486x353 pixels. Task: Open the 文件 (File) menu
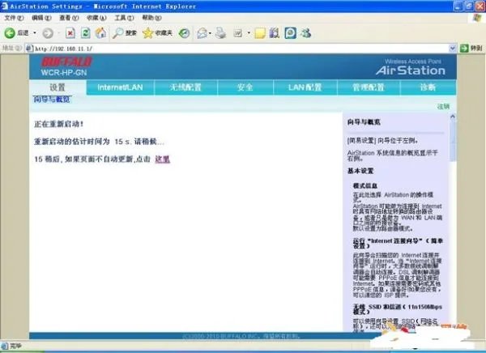tap(14, 18)
